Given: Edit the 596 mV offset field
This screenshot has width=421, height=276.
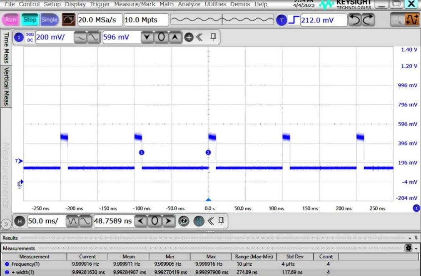Looking at the screenshot, I should pos(122,37).
